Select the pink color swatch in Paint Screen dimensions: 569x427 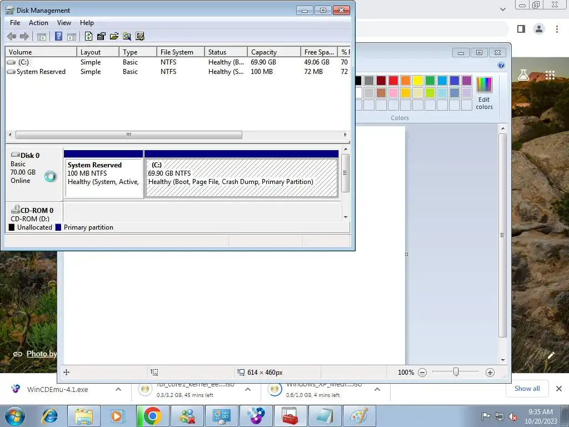pos(393,93)
